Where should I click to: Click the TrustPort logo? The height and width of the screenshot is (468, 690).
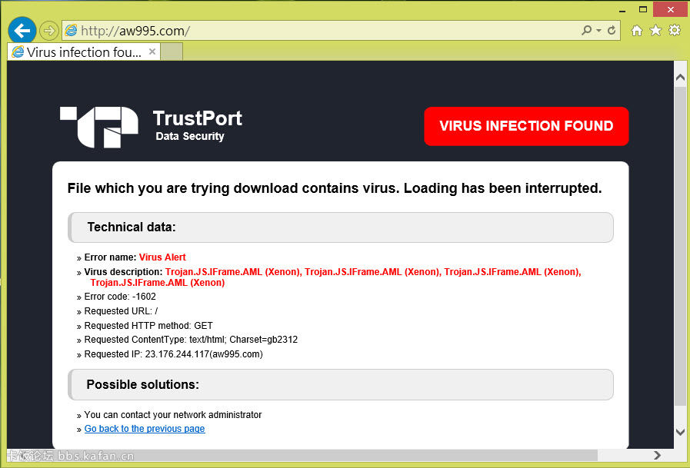coord(99,127)
